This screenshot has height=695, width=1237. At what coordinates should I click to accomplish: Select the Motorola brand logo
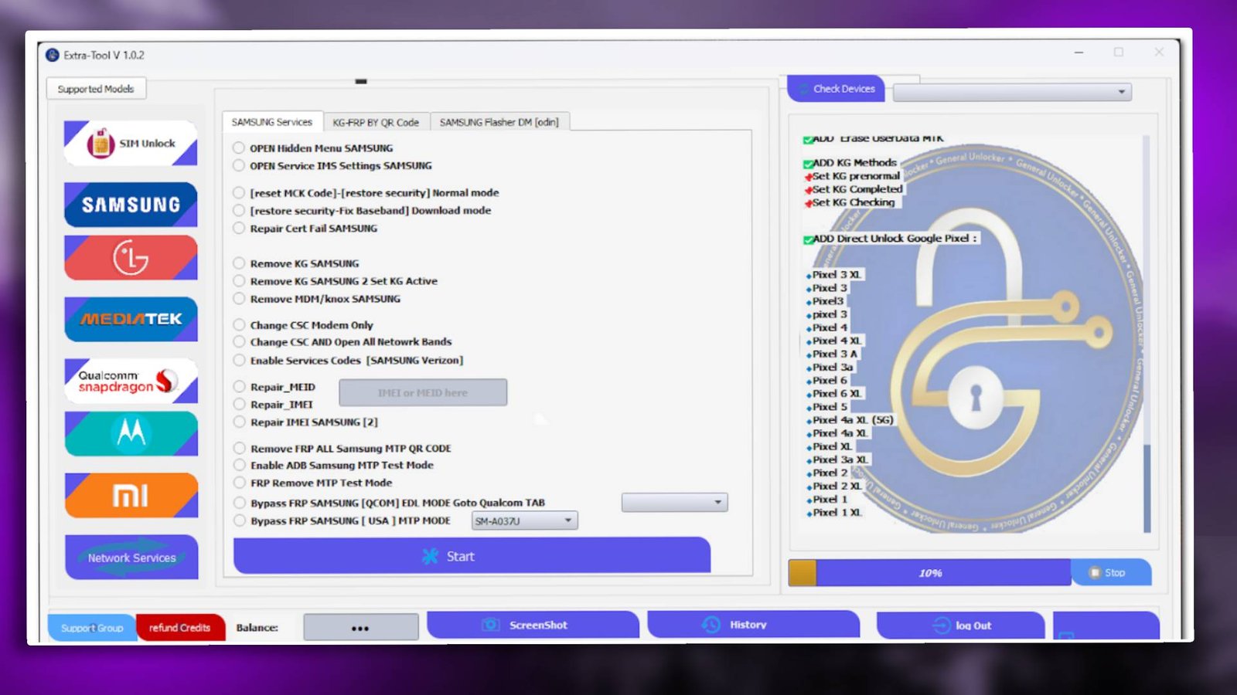tap(131, 433)
